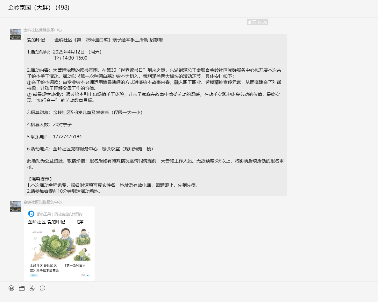Click the sender avatar beside the mini-program card
This screenshot has height=302, width=378.
click(x=15, y=206)
